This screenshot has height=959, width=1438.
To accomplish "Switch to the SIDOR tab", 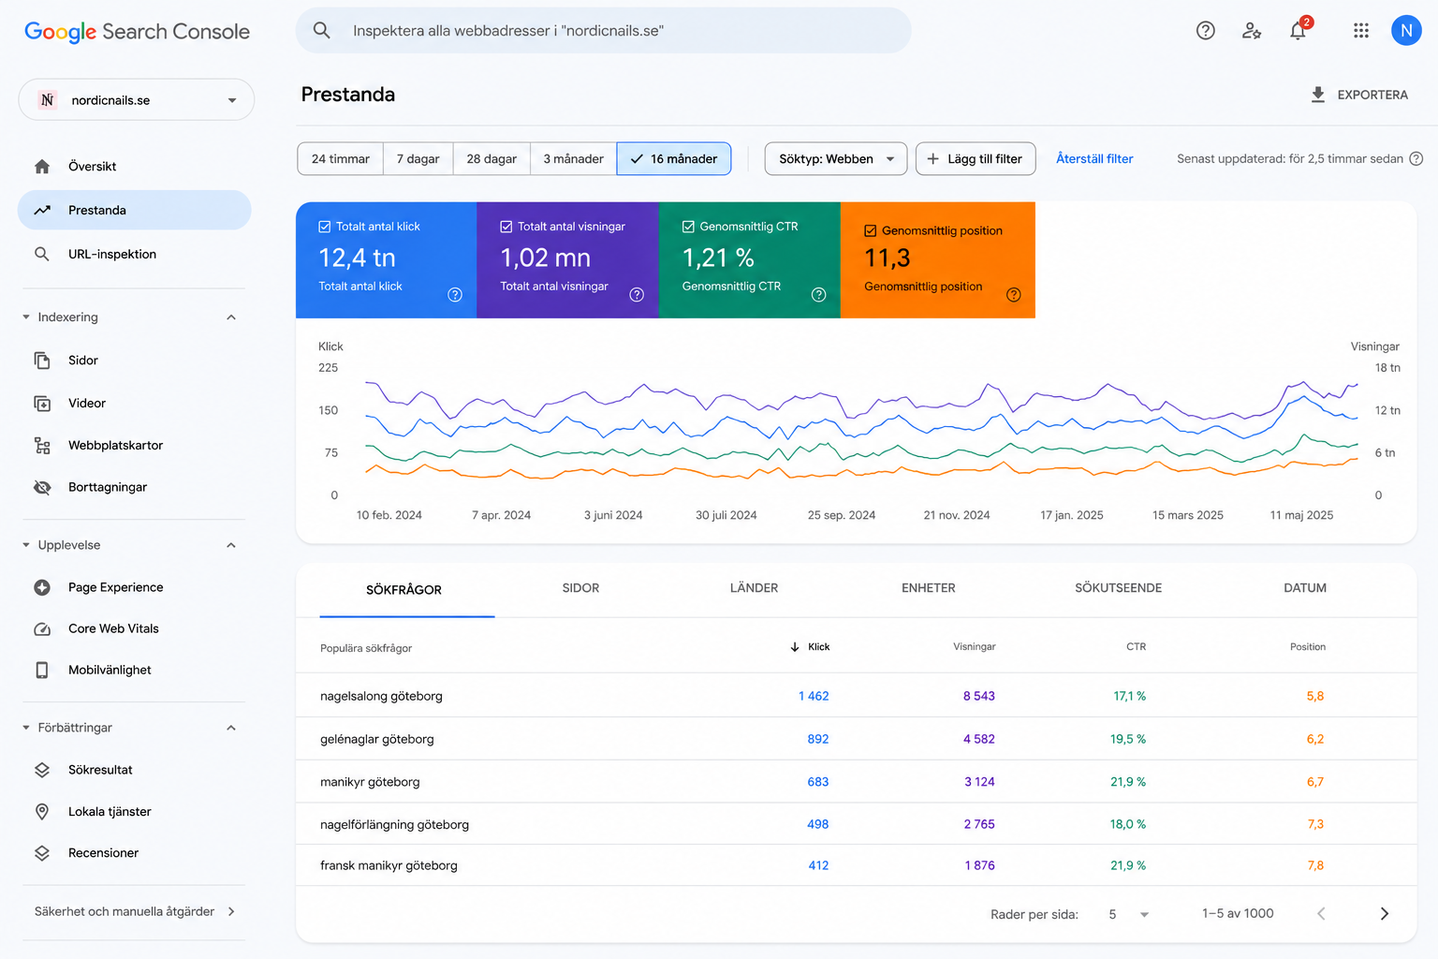I will (x=580, y=588).
